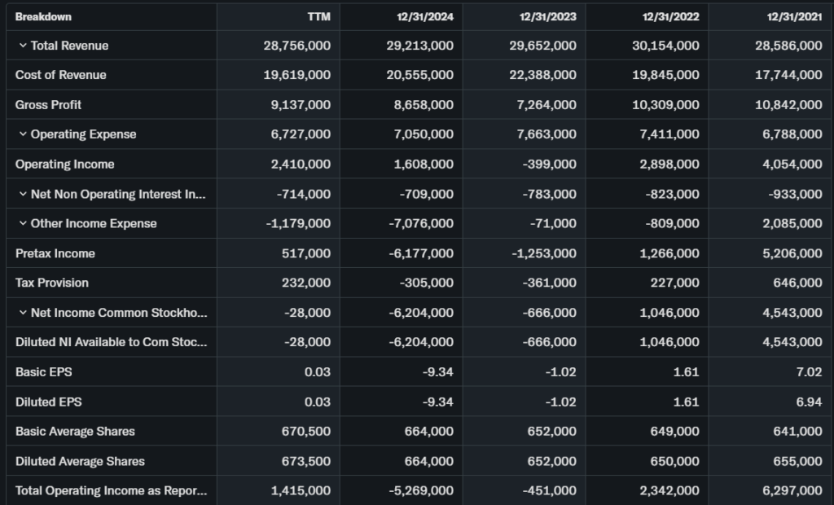Click the 12/31/2022 column header
This screenshot has width=834, height=505.
671,16
